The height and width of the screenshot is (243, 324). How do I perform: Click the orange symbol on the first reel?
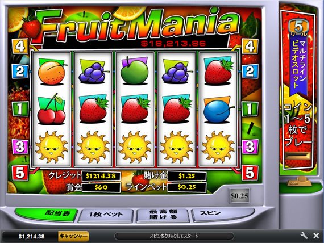tap(52, 72)
